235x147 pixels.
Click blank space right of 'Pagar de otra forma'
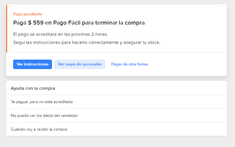pyautogui.click(x=187, y=64)
